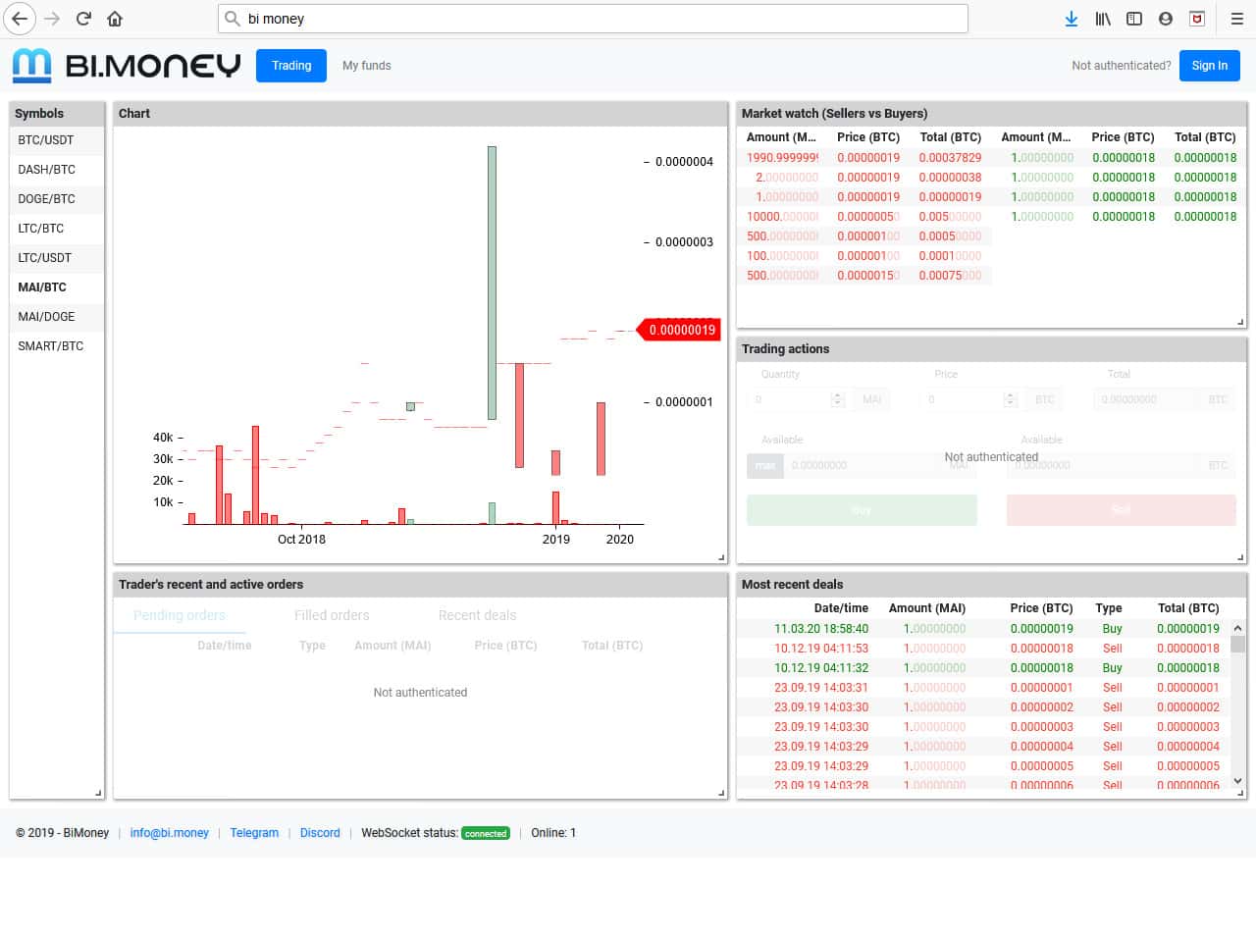Reload the current page
The height and width of the screenshot is (938, 1256).
tap(83, 19)
